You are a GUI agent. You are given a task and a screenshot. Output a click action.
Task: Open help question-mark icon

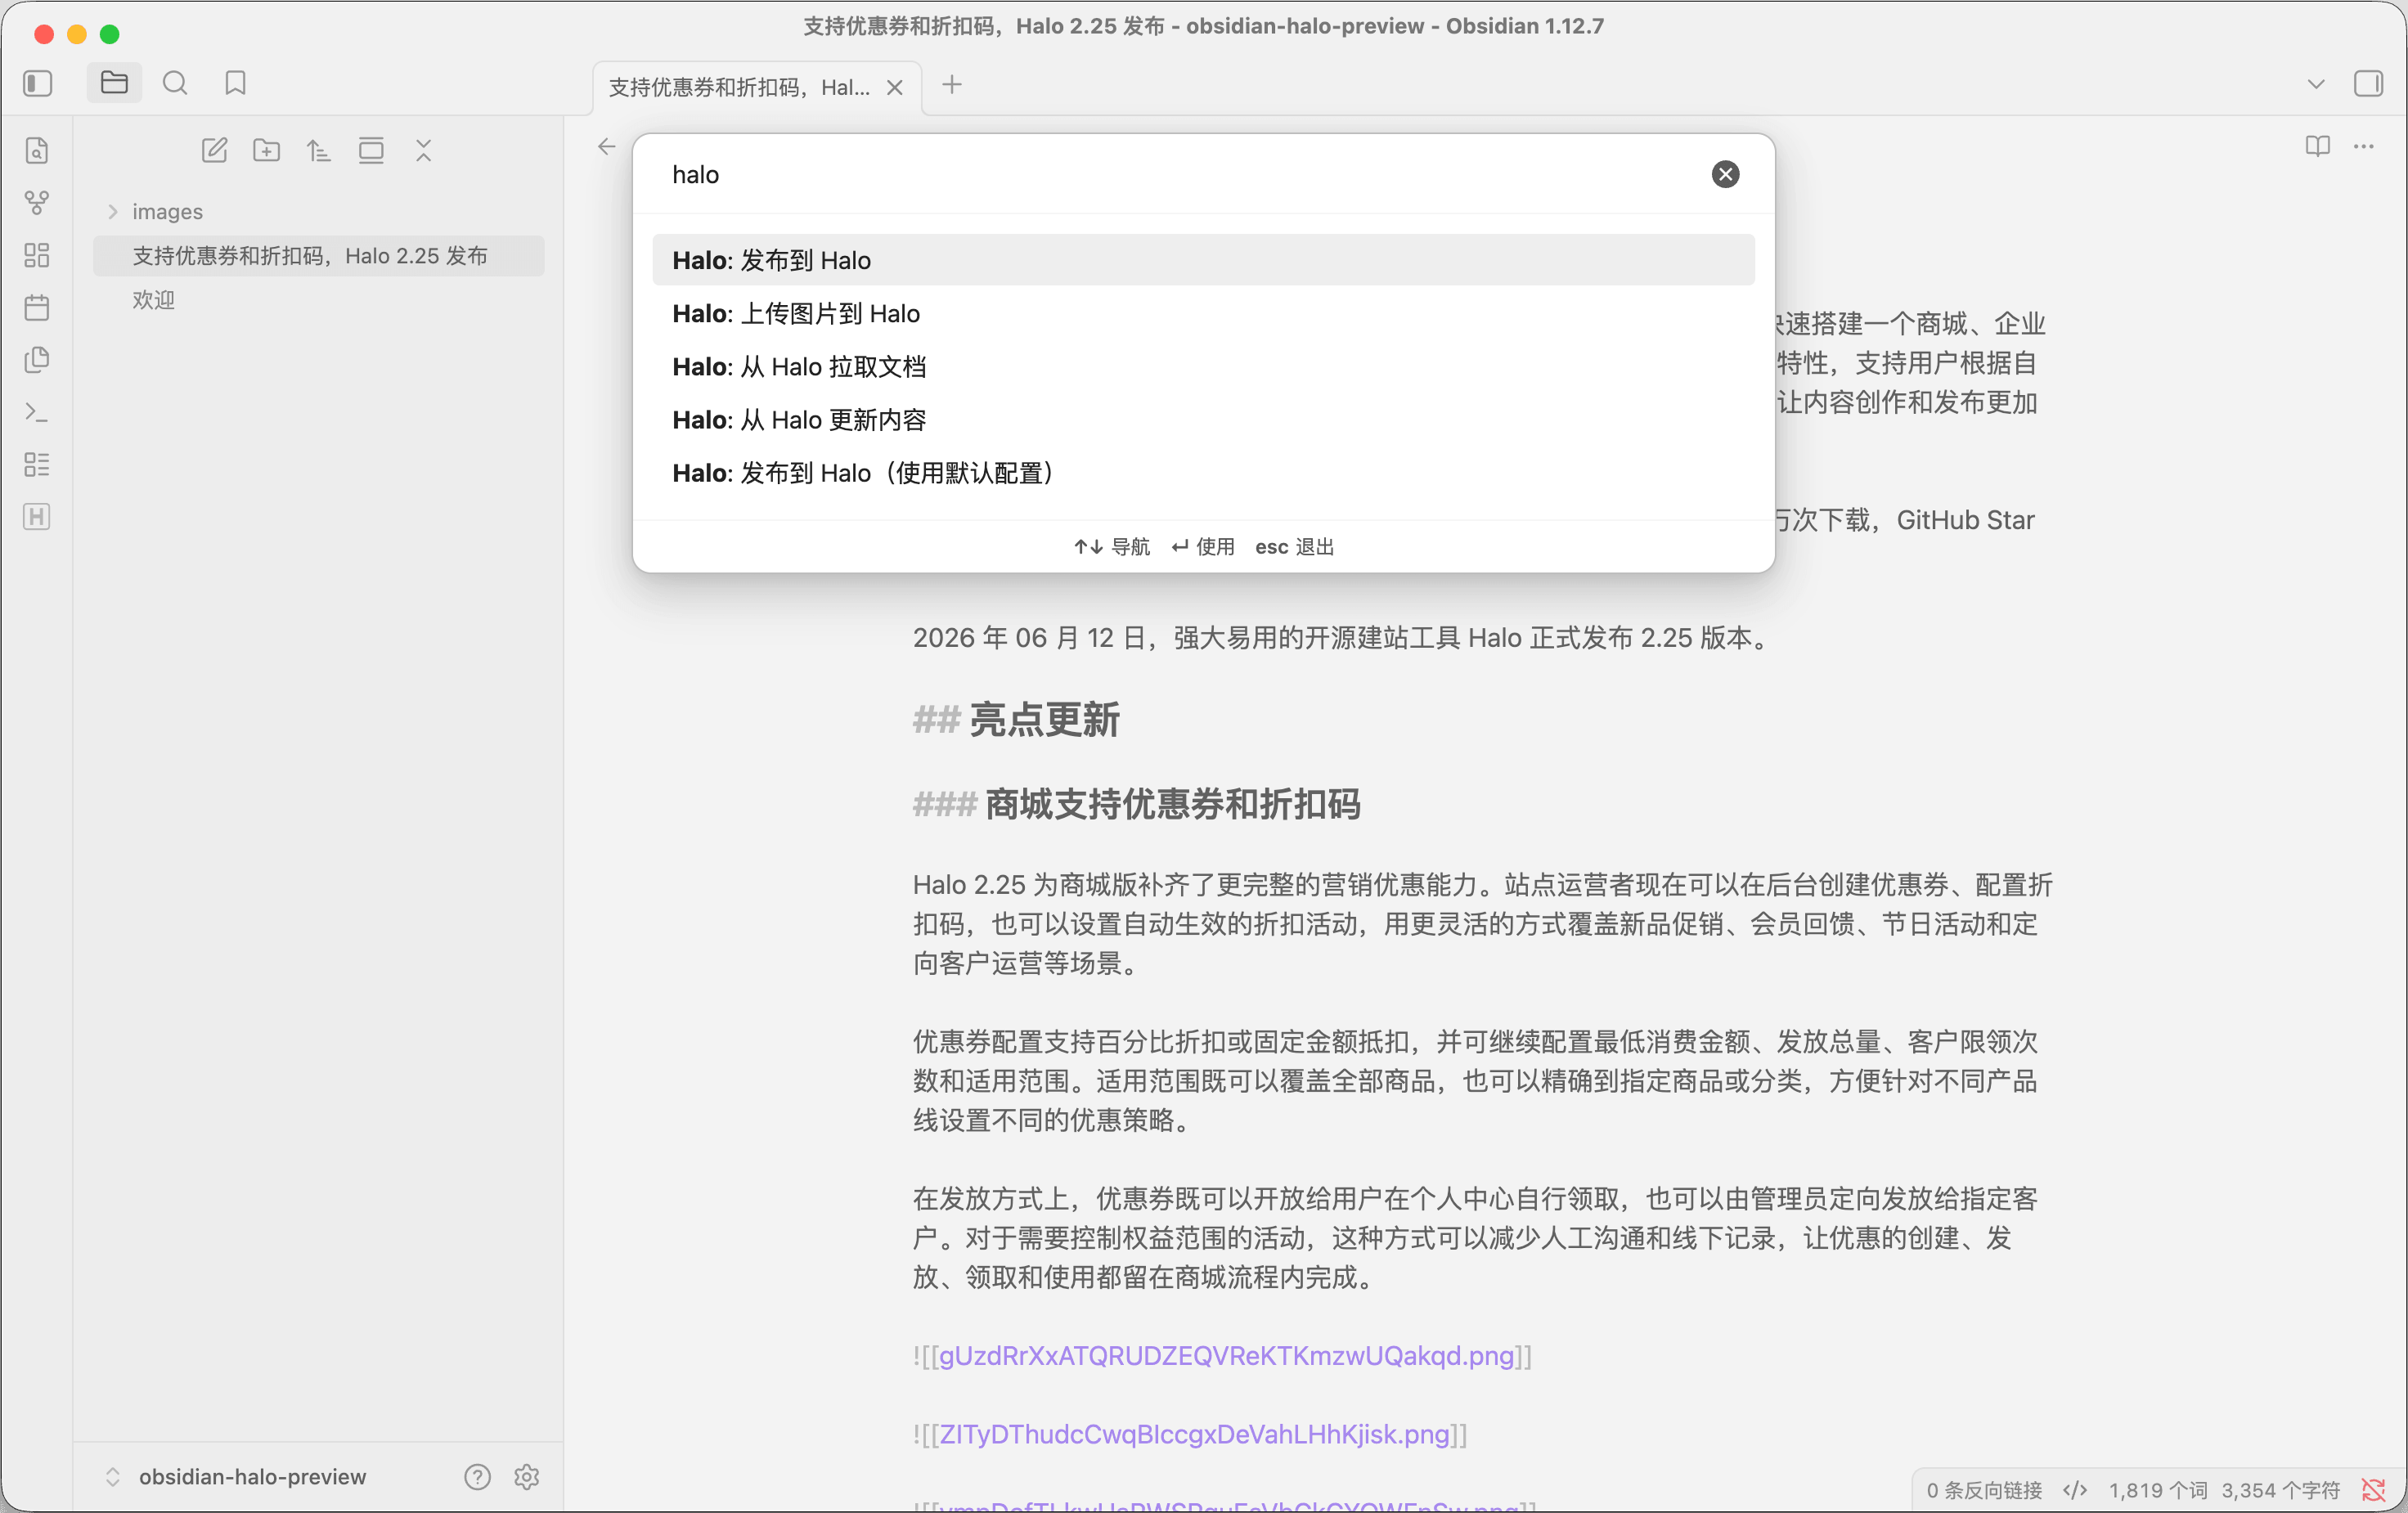pos(478,1477)
